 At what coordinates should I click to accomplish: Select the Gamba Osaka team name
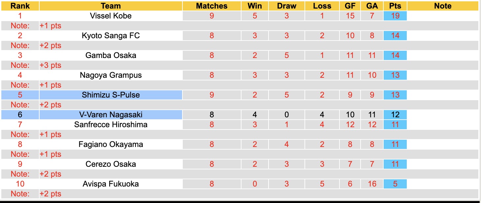(111, 55)
